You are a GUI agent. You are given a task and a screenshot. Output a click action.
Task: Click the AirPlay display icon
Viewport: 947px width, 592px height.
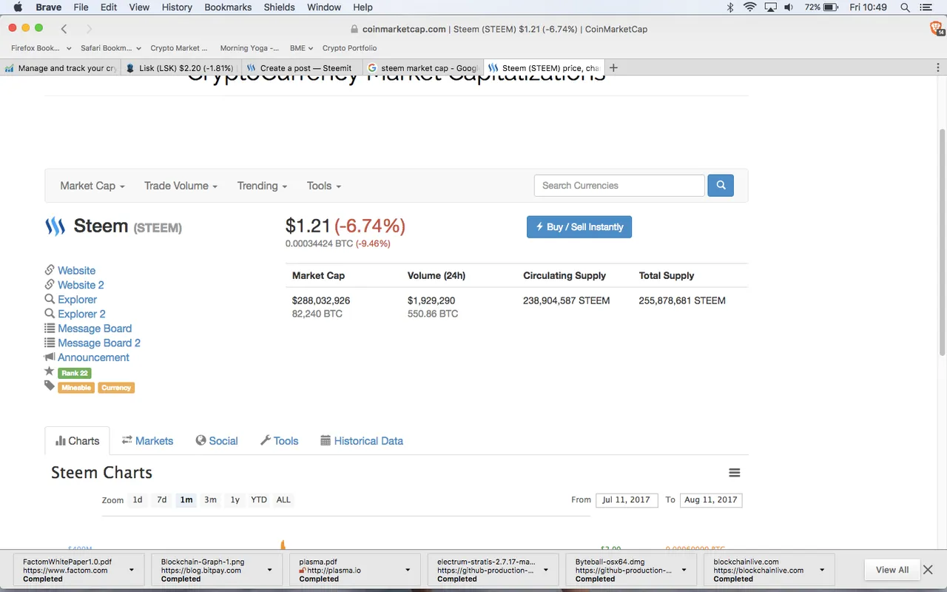[770, 7]
